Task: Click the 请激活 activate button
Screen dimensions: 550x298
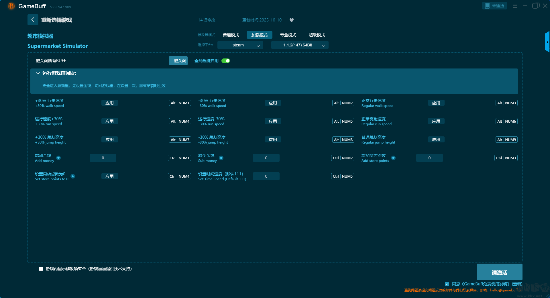Action: (499, 272)
